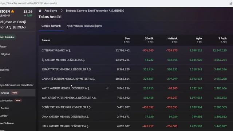Screen dimensions: 233x131
Task: Open the Karşılaştırma sidebar item
Action: coord(5,70)
